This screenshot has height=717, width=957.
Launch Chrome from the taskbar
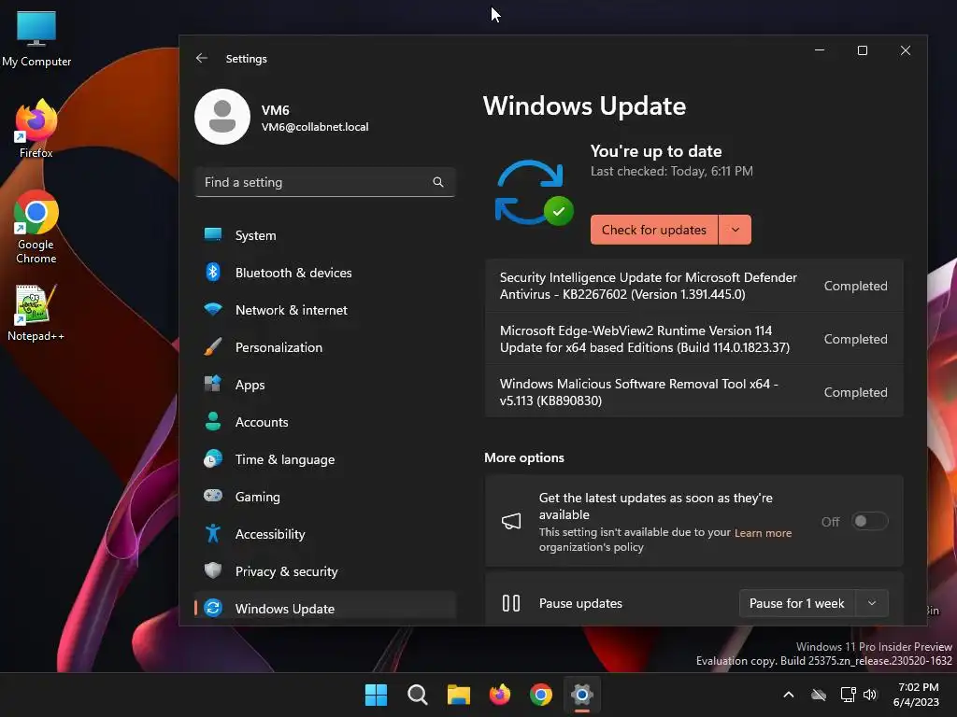point(541,695)
